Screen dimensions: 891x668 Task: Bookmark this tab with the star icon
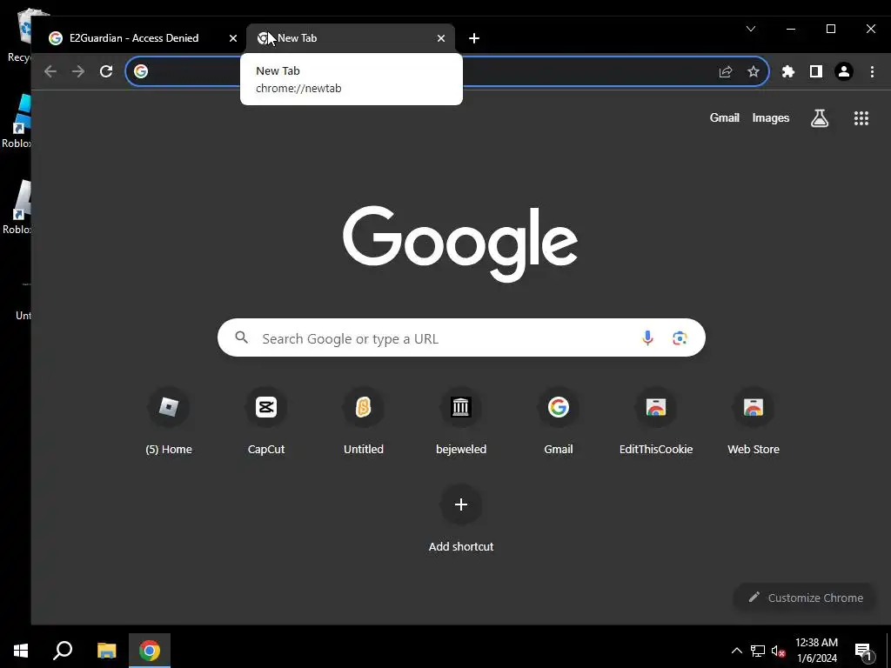(753, 71)
